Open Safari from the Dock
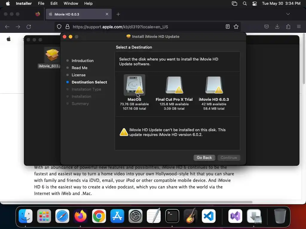Viewport: 306px width, 229px height. [x=62, y=216]
